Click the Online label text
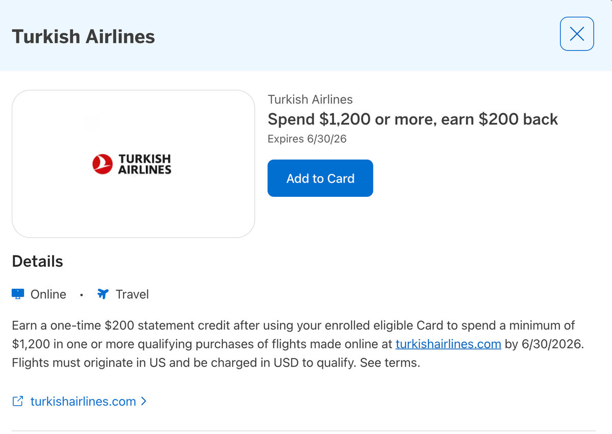This screenshot has width=612, height=434. tap(48, 294)
